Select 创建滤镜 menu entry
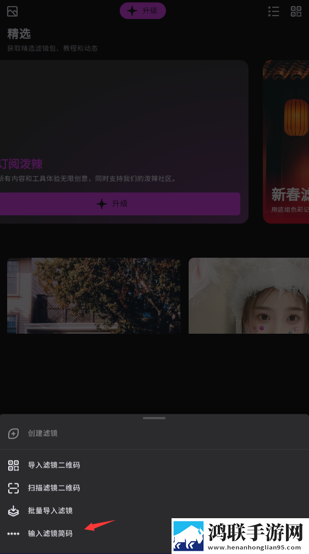The height and width of the screenshot is (554, 309). click(x=154, y=433)
